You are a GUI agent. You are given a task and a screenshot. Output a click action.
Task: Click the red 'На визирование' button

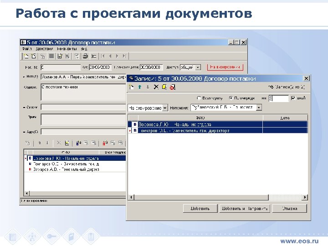(x=225, y=67)
